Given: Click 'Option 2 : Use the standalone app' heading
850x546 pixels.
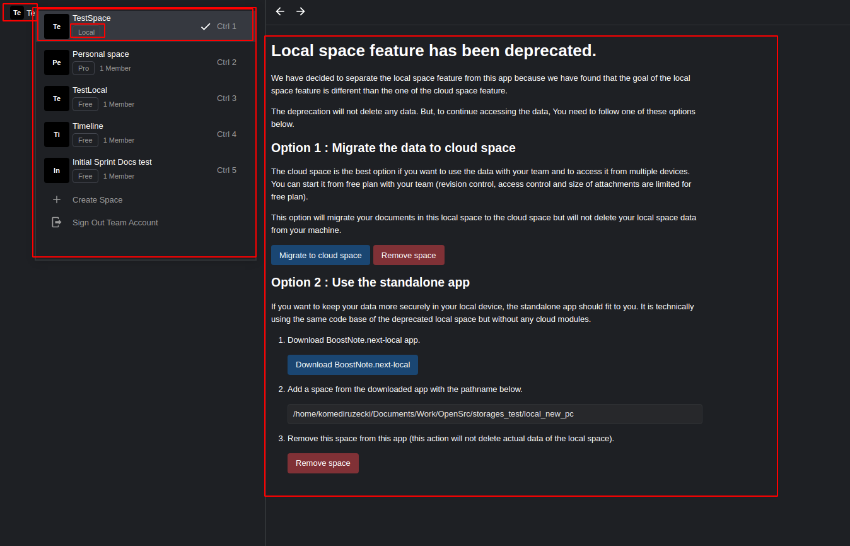Looking at the screenshot, I should tap(370, 282).
